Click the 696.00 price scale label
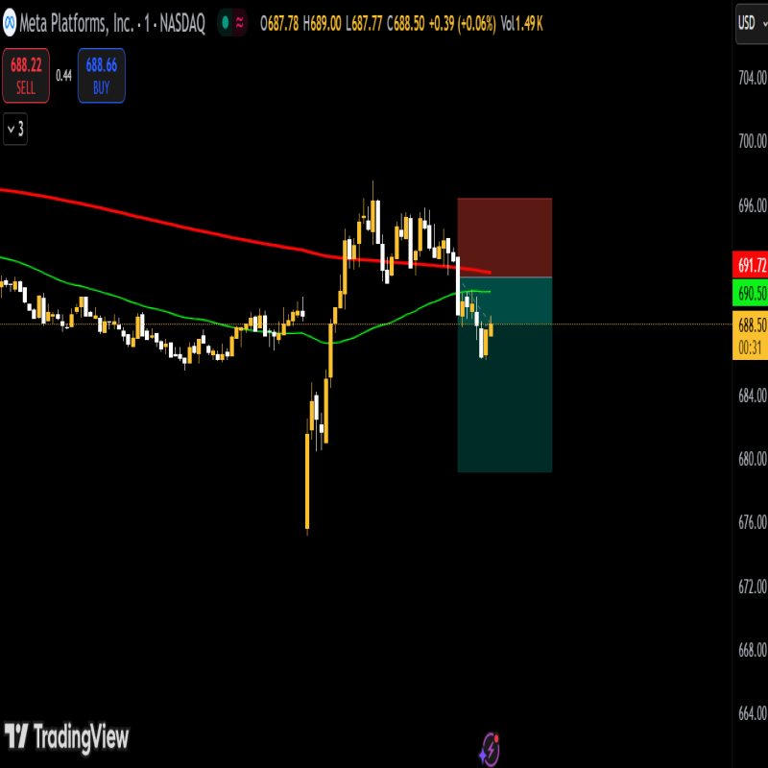 753,205
